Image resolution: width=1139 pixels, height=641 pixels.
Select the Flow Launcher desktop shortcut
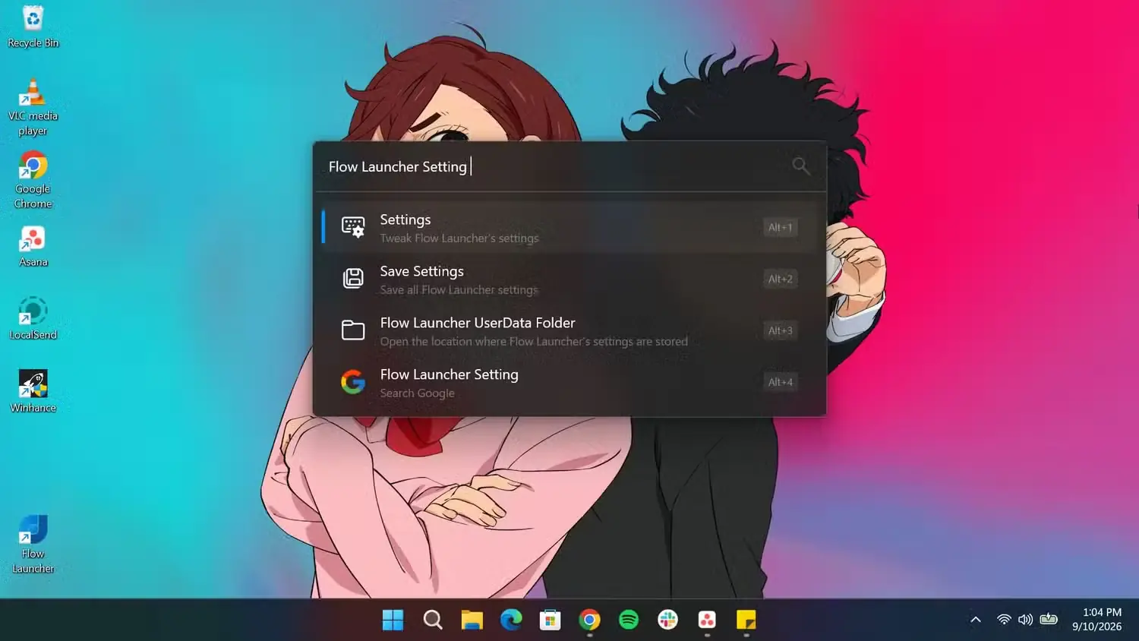(x=33, y=545)
